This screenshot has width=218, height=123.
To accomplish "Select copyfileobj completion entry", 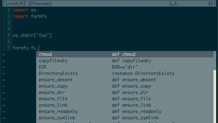I will point(53,61).
